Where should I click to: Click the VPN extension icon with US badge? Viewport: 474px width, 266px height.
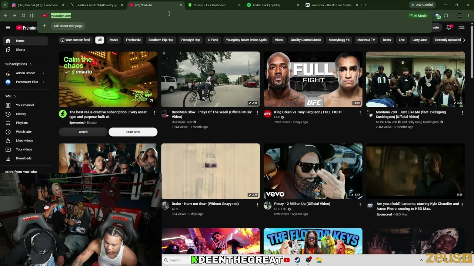point(438,16)
